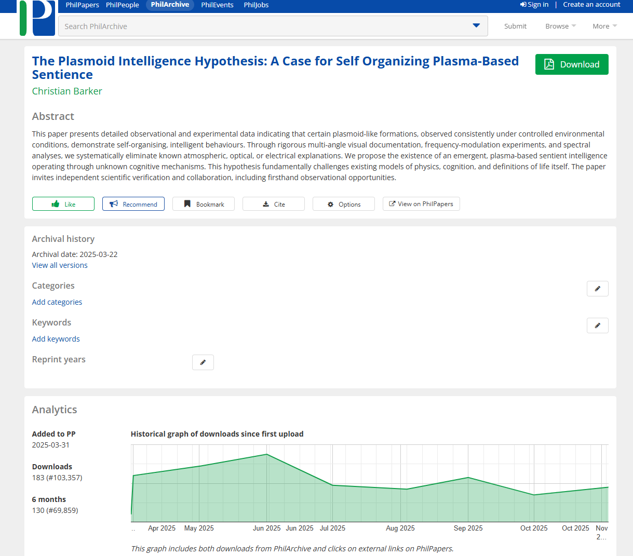
Task: Like this paper with thumbs-up button
Action: pyautogui.click(x=63, y=204)
